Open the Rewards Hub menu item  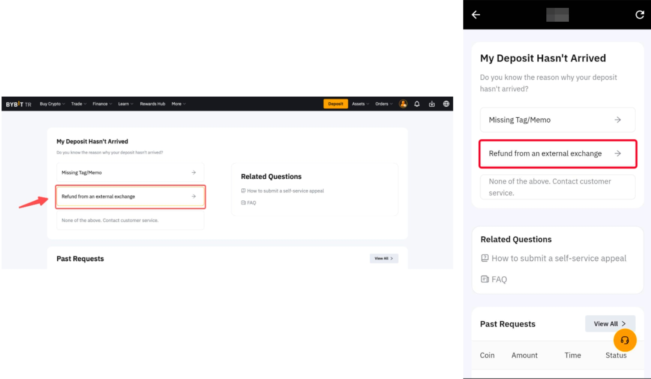(x=152, y=104)
